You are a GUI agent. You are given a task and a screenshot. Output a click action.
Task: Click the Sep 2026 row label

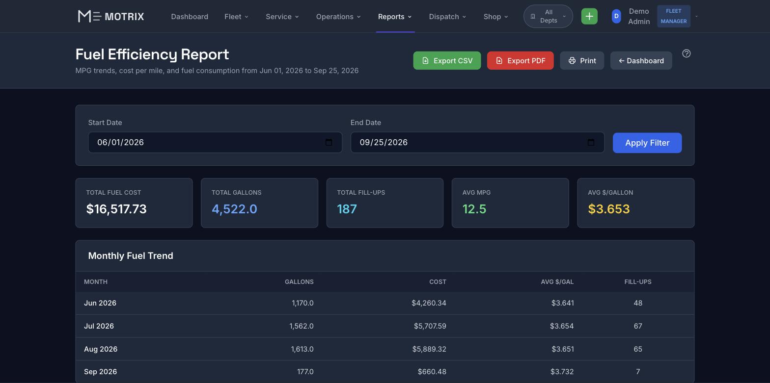click(x=100, y=372)
